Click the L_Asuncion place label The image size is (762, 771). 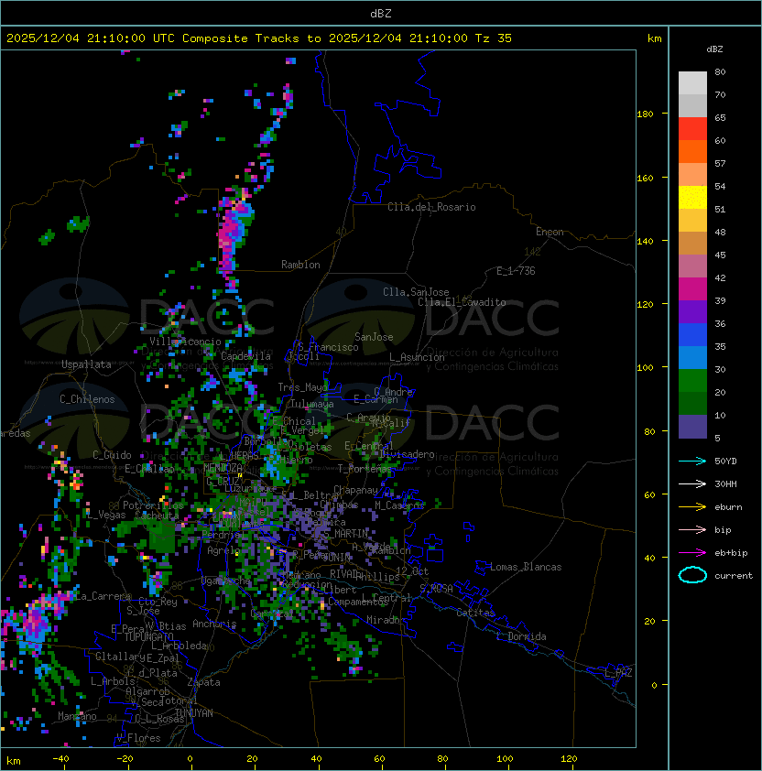pos(417,357)
